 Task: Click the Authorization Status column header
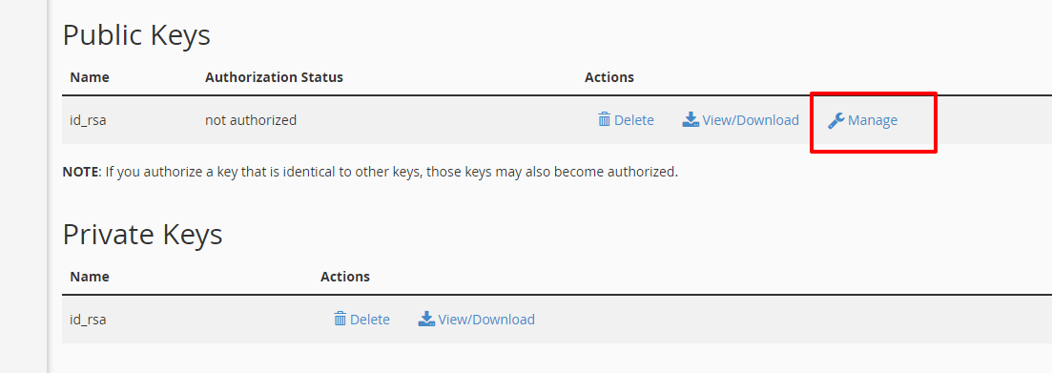(x=274, y=77)
